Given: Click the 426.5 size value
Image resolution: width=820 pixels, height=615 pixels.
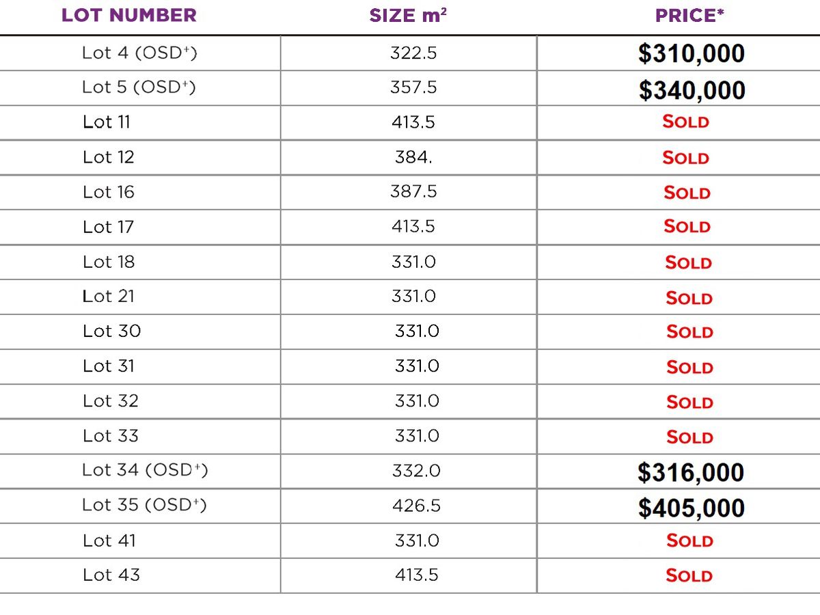Looking at the screenshot, I should pos(416,506).
